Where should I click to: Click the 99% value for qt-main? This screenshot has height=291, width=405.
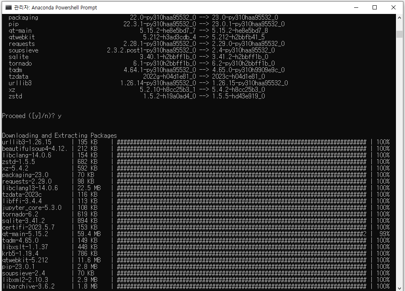(x=384, y=234)
